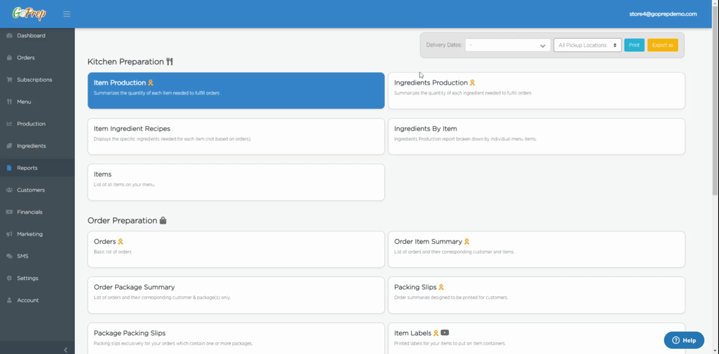
Task: Click the Orders bag icon in sidebar
Action: tap(9, 58)
